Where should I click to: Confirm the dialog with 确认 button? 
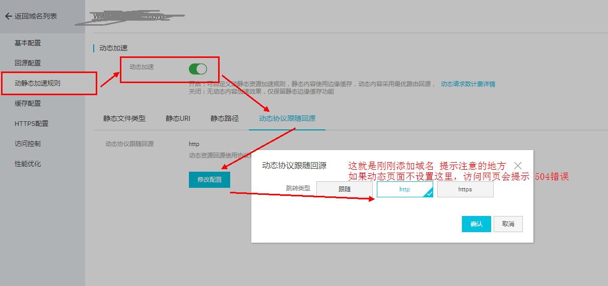[476, 224]
